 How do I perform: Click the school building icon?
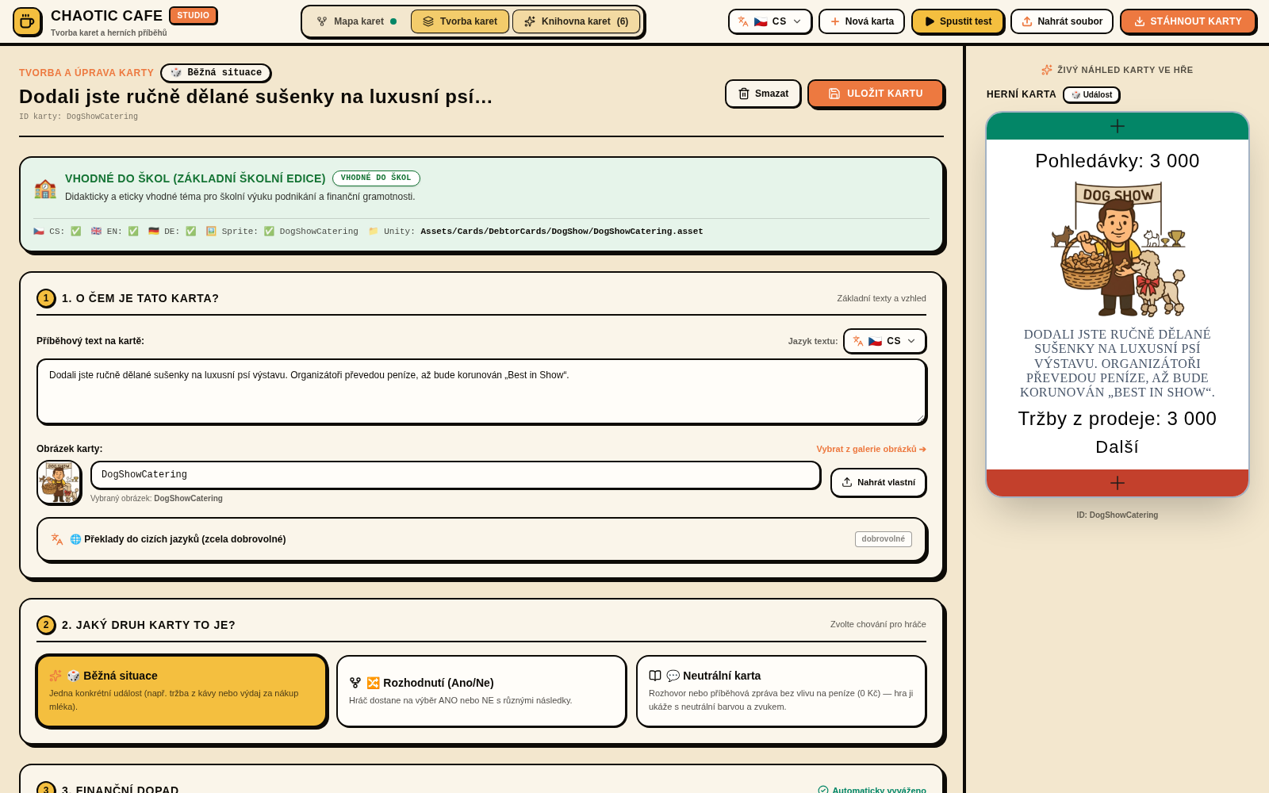[x=45, y=189]
